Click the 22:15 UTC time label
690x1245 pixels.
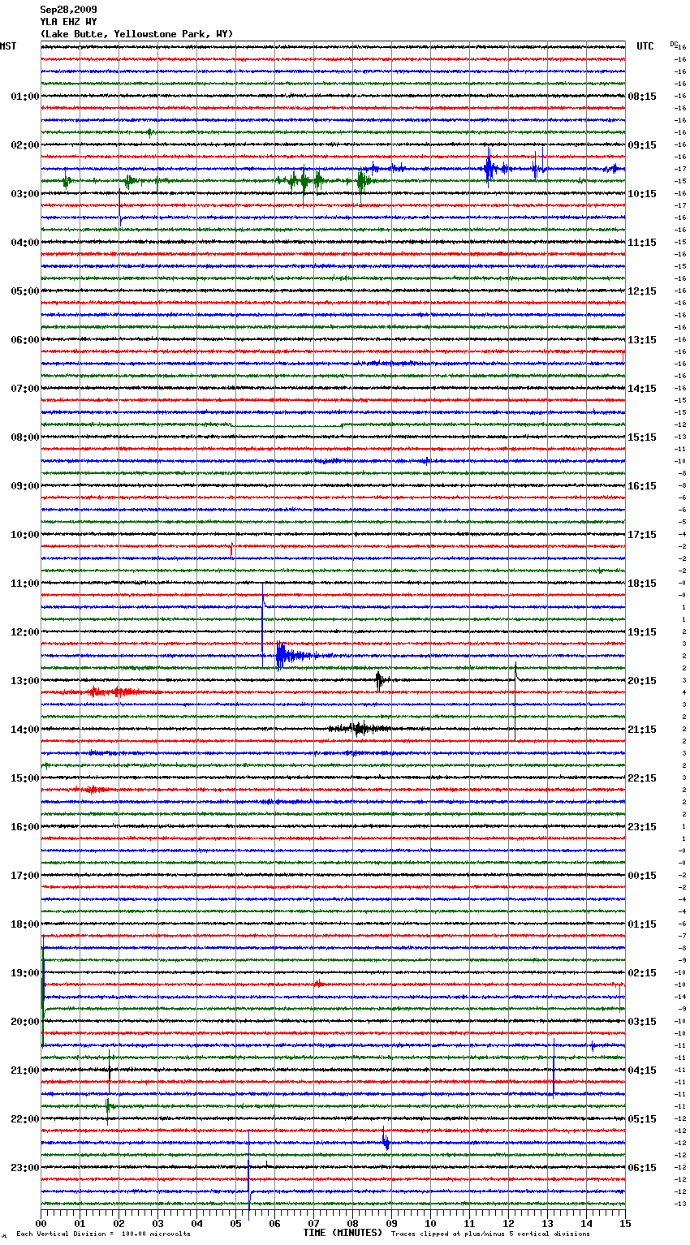642,778
